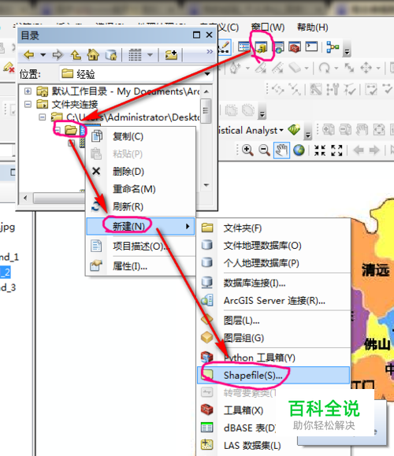This screenshot has width=394, height=456.
Task: Click the Back arrow in Catalog toolbar
Action: tap(29, 54)
